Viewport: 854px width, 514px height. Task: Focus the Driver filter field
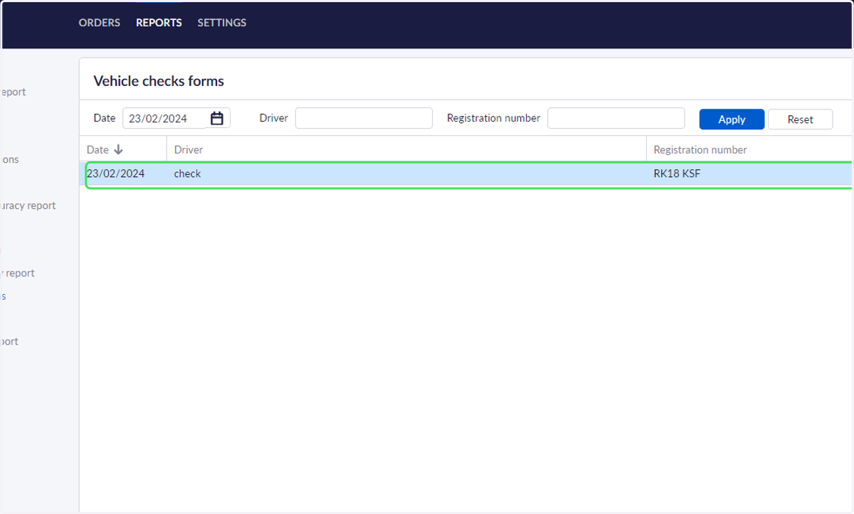coord(364,118)
